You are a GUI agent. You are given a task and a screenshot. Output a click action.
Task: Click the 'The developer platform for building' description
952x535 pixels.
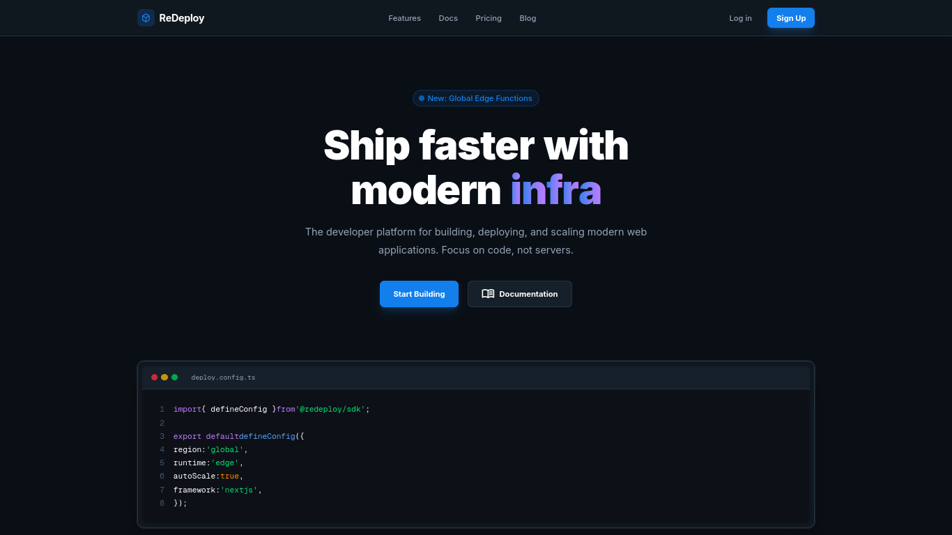point(476,240)
